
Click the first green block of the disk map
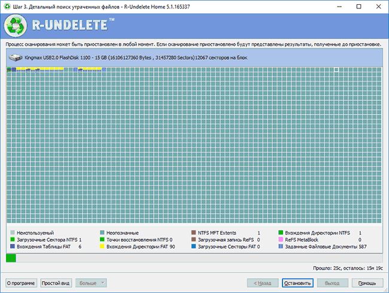9,70
